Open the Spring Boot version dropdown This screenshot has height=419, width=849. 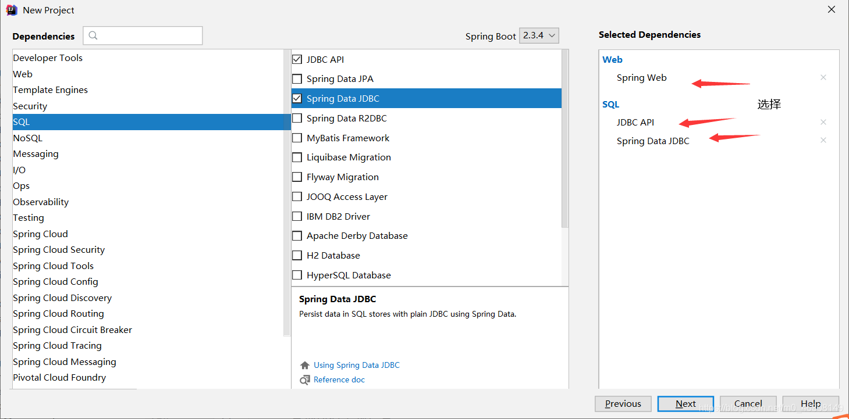point(539,35)
